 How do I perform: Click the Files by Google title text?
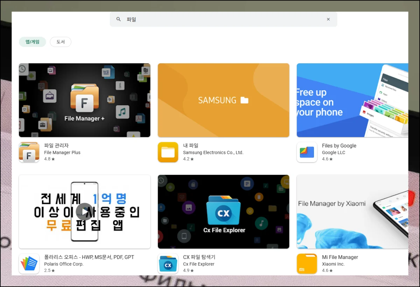pos(339,145)
